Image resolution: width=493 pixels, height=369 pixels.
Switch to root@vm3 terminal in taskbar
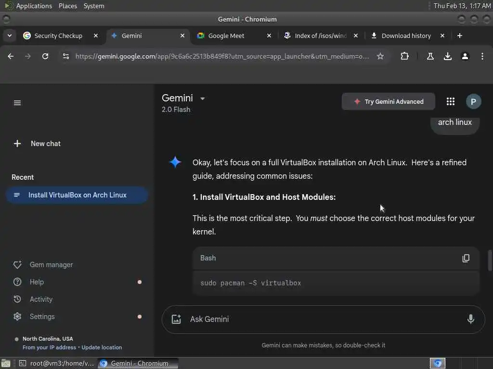coord(57,363)
